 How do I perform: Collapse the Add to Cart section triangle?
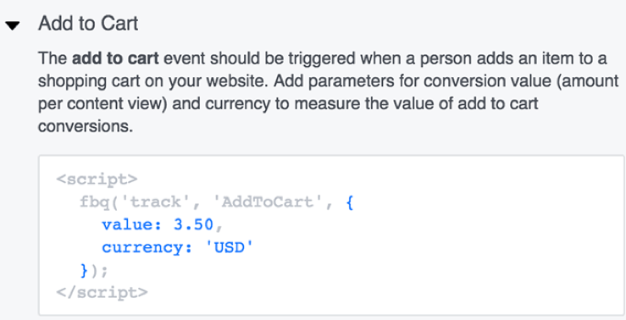13,26
